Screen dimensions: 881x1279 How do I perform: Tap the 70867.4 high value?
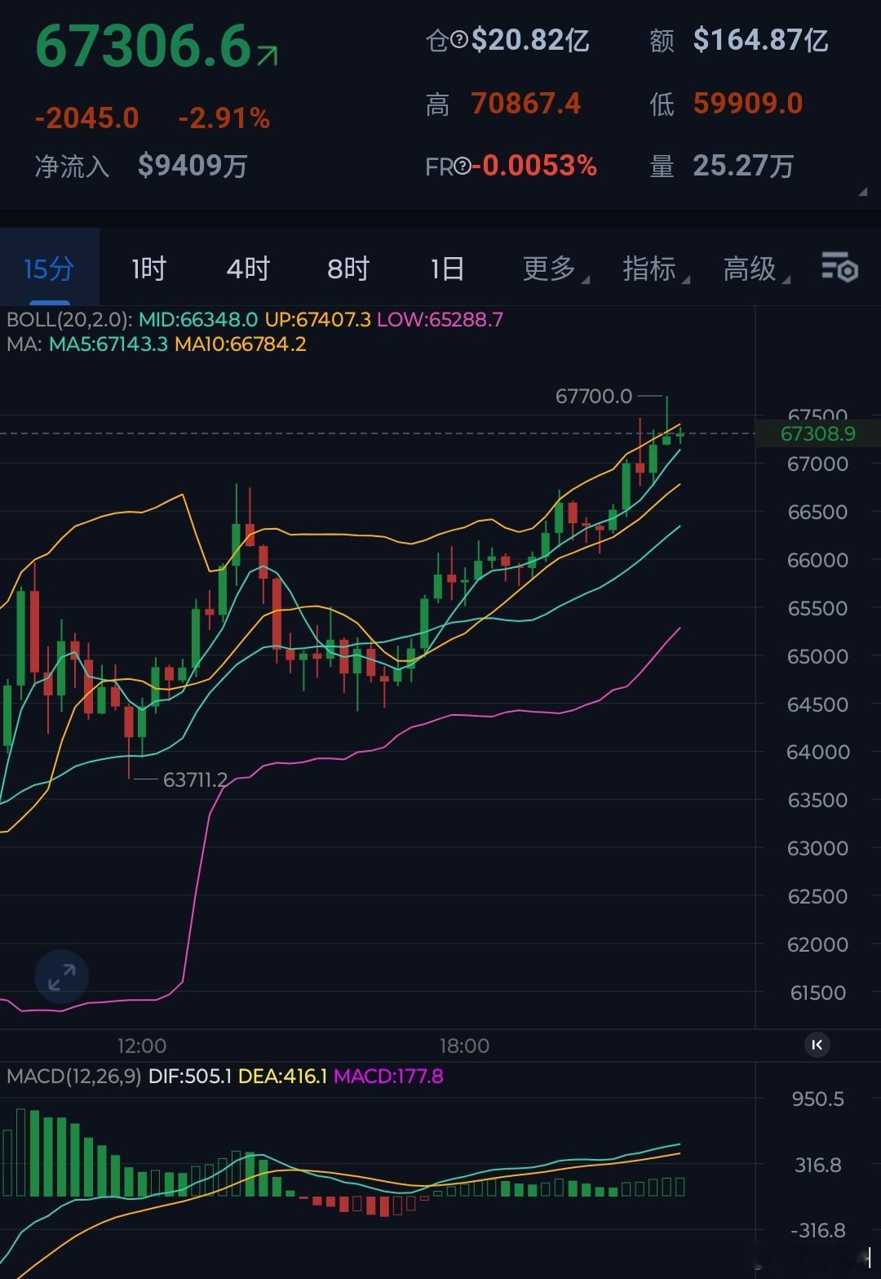tap(526, 104)
